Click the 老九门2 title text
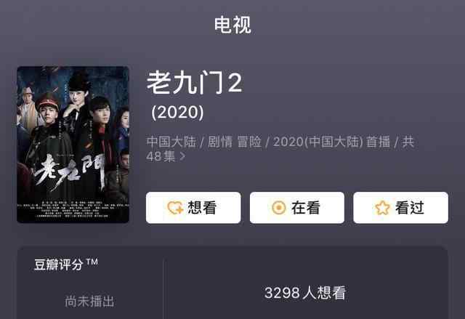Image resolution: width=465 pixels, height=319 pixels. (x=195, y=83)
